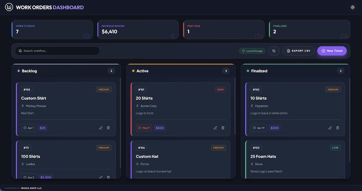Delete the 100 Shirts ticket via trash icon
This screenshot has height=191, width=362.
tap(108, 177)
